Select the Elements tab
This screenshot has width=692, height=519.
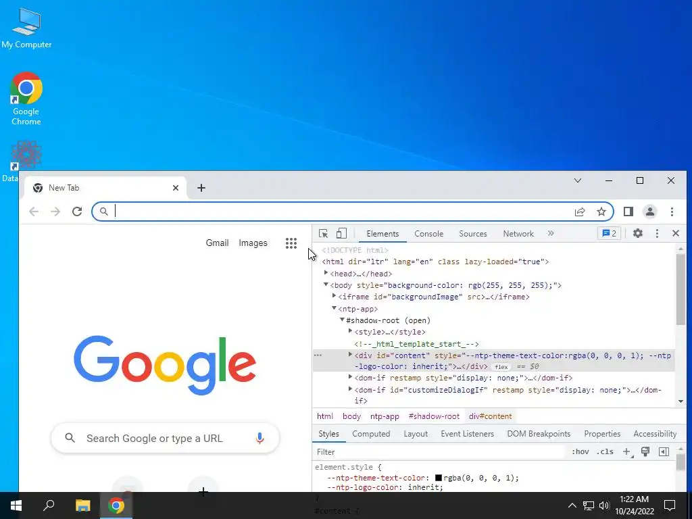tap(382, 234)
